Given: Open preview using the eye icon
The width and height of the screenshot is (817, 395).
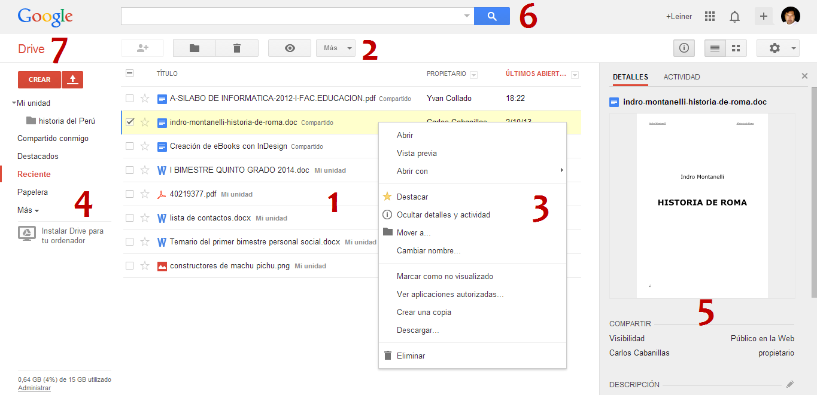Looking at the screenshot, I should pos(289,48).
